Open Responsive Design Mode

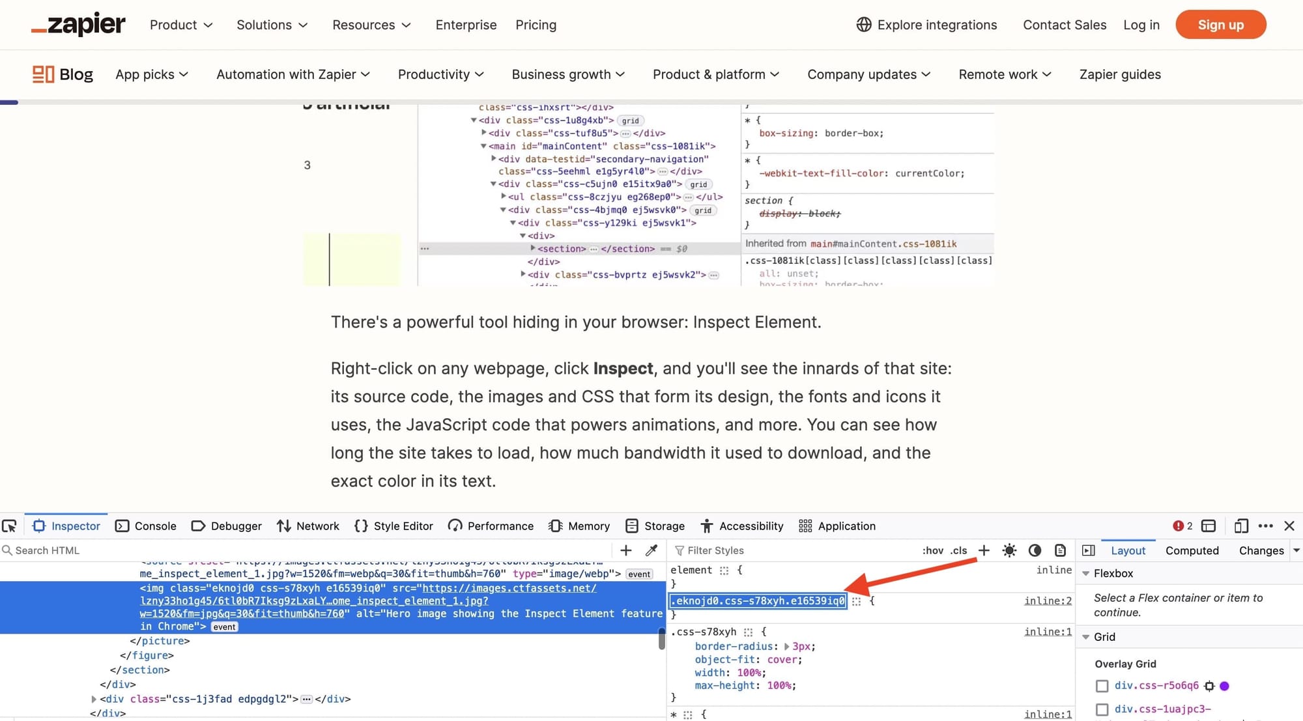(1241, 526)
